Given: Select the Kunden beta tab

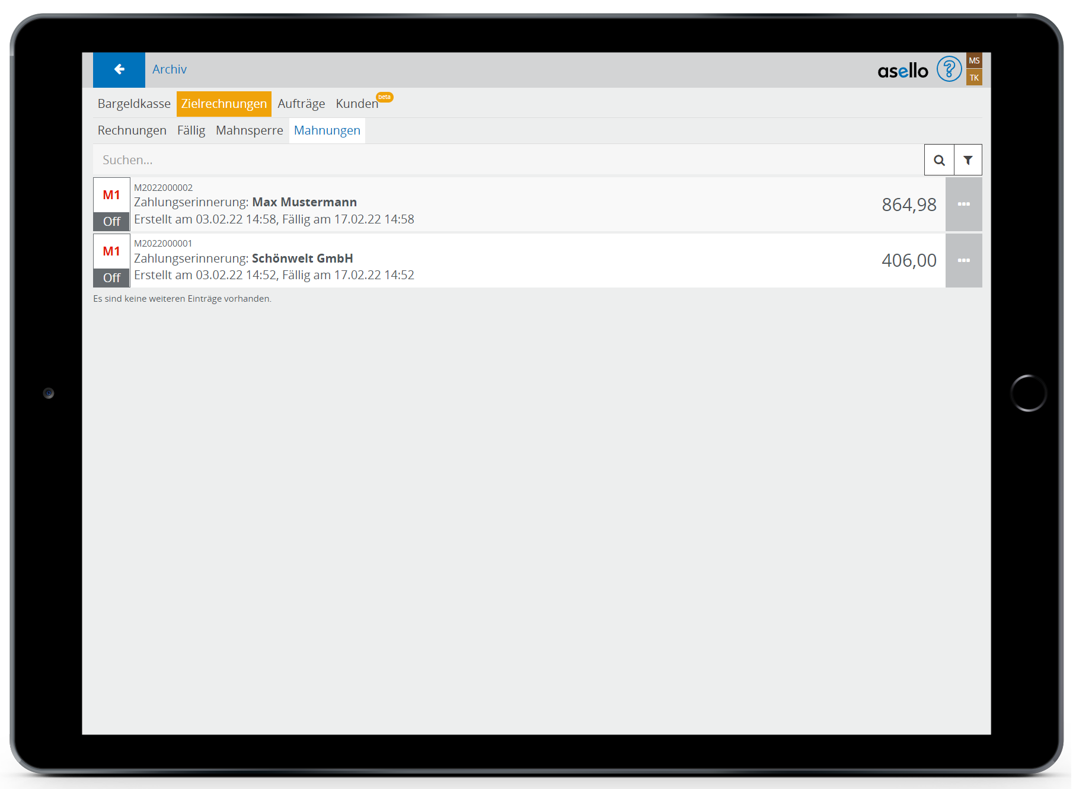Looking at the screenshot, I should coord(357,104).
